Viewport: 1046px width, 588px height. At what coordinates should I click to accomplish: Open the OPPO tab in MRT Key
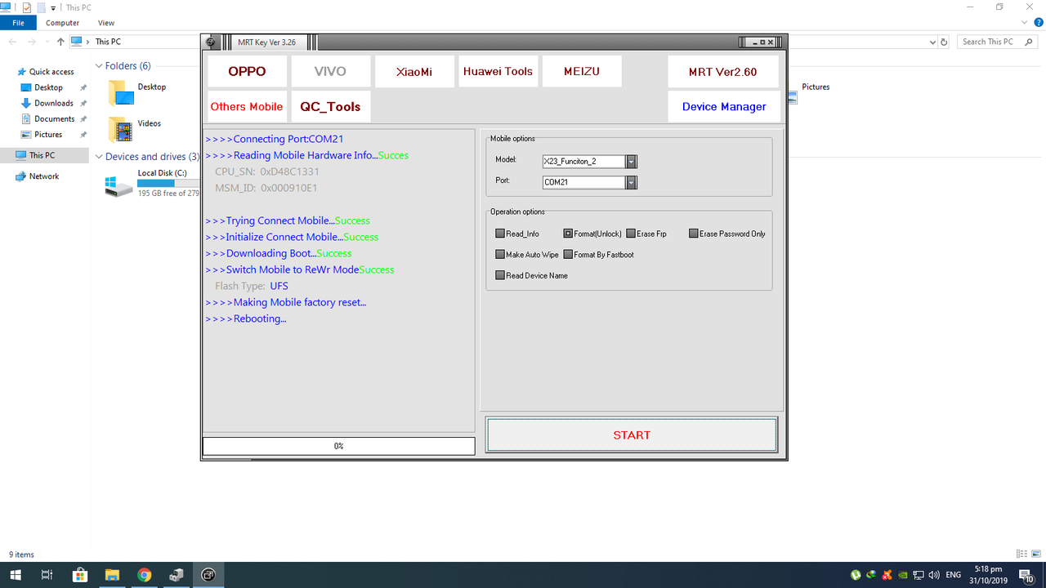tap(248, 71)
